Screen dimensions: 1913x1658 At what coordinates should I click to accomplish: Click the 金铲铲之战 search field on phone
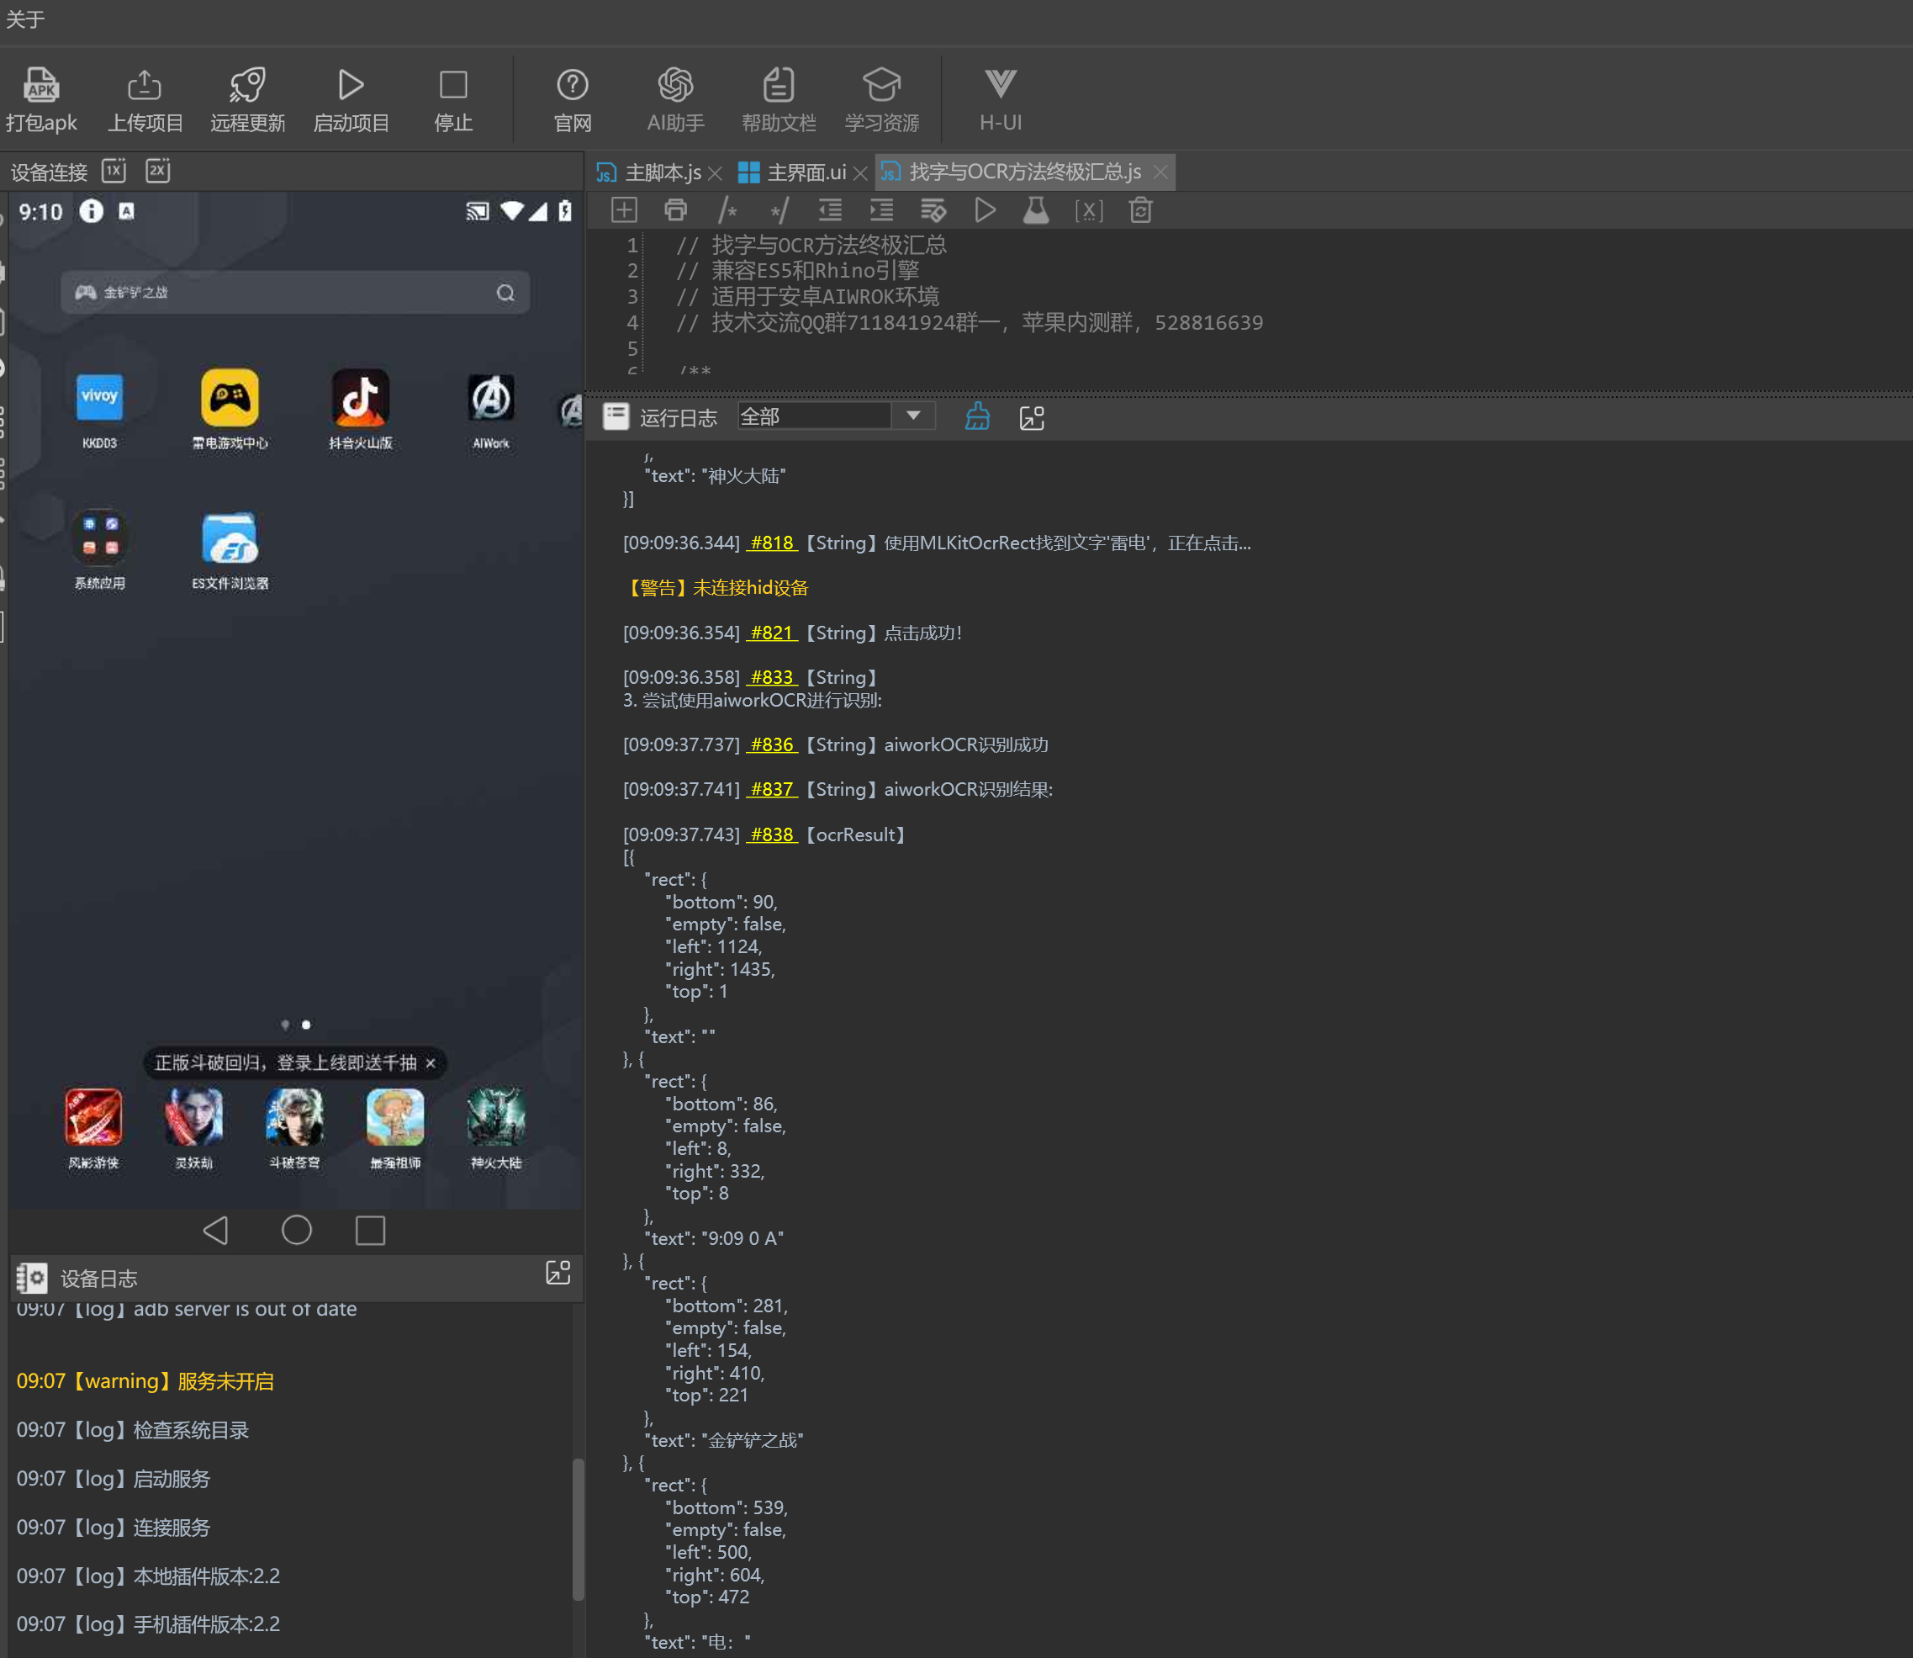pyautogui.click(x=294, y=293)
